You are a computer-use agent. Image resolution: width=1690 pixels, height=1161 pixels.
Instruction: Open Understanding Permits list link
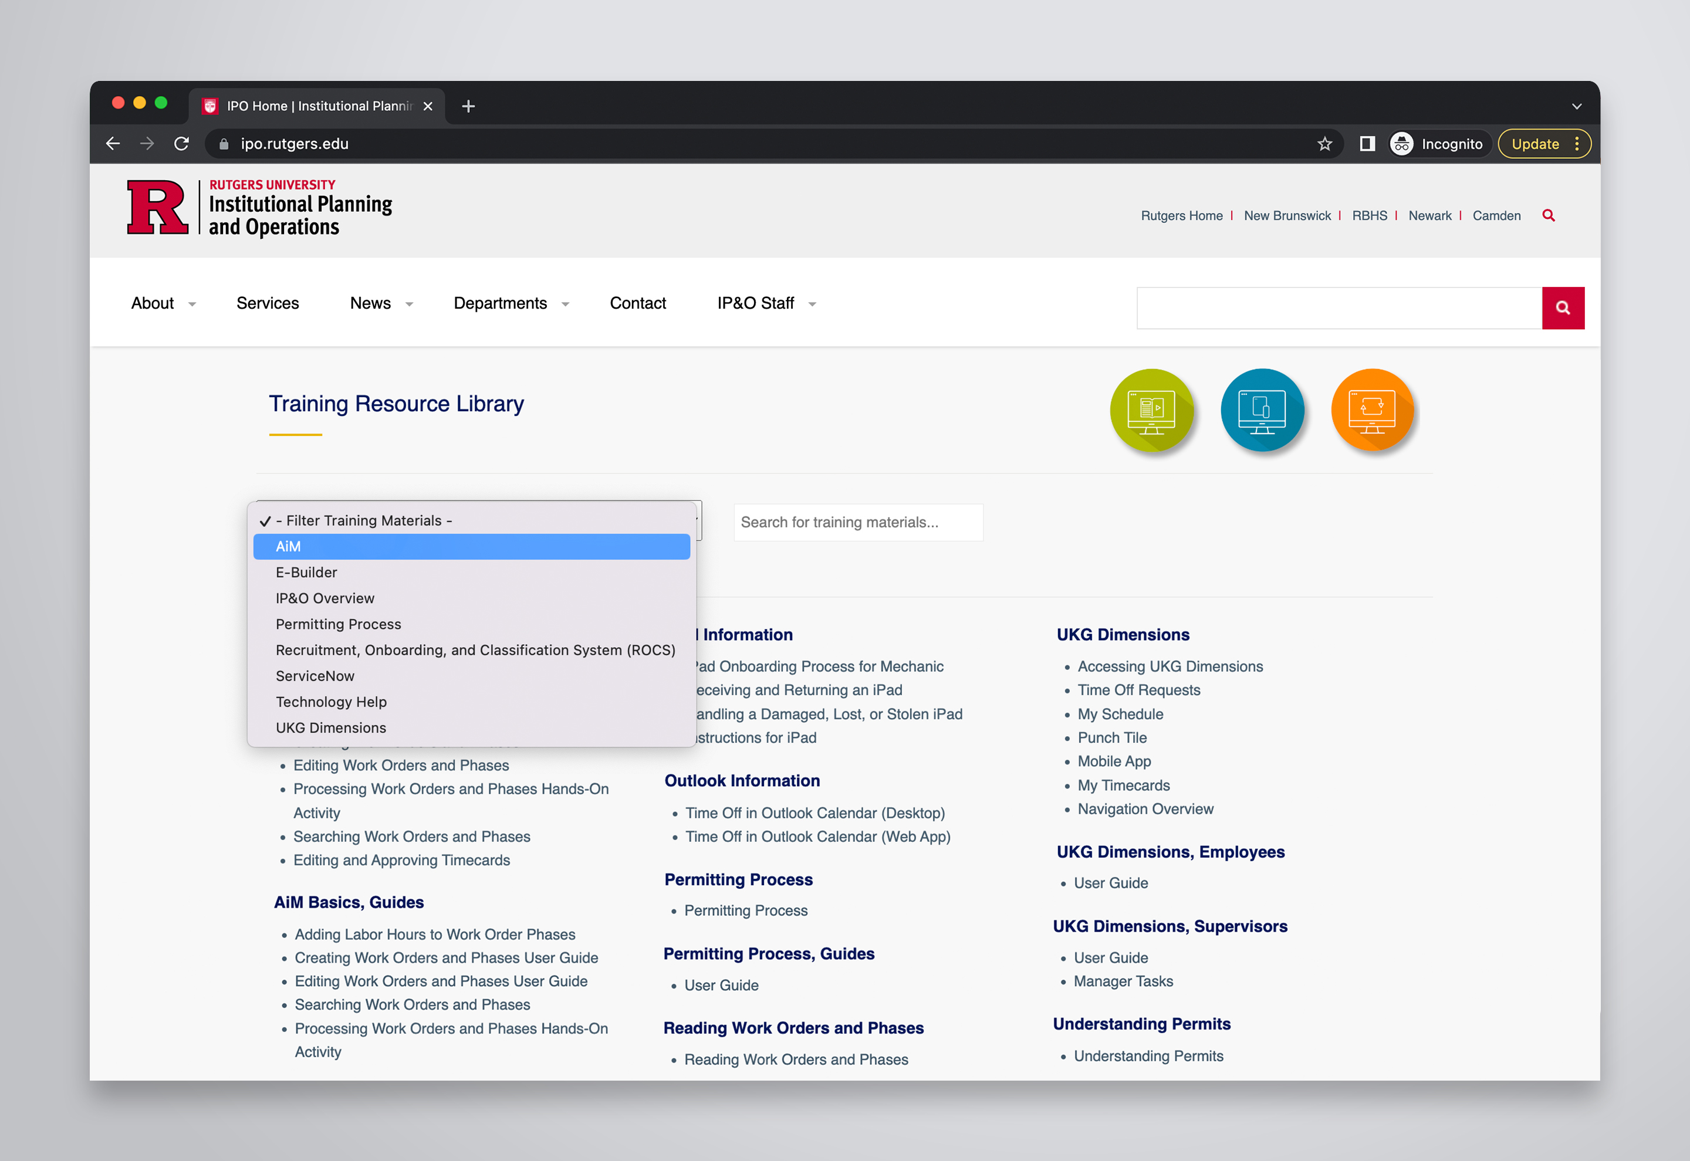pyautogui.click(x=1148, y=1056)
